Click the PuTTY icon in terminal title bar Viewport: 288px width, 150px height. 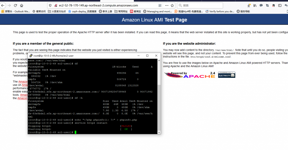point(31,56)
